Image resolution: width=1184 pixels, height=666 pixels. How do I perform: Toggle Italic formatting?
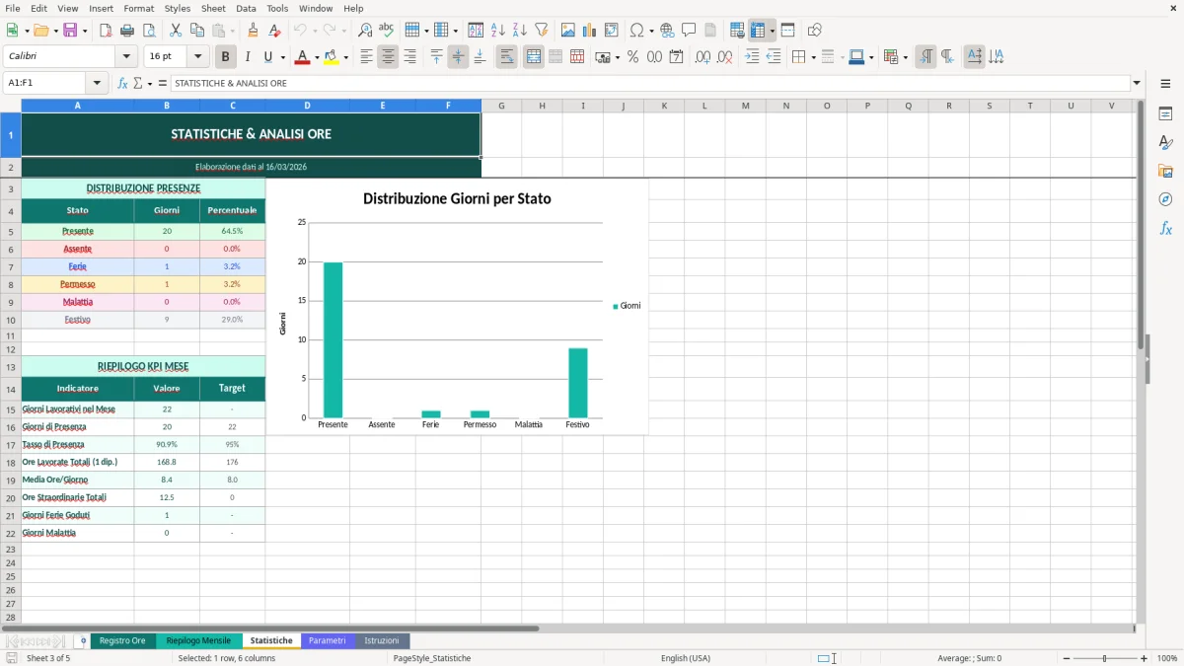click(247, 57)
